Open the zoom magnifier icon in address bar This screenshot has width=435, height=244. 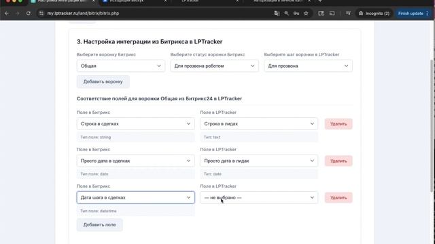[x=287, y=14]
